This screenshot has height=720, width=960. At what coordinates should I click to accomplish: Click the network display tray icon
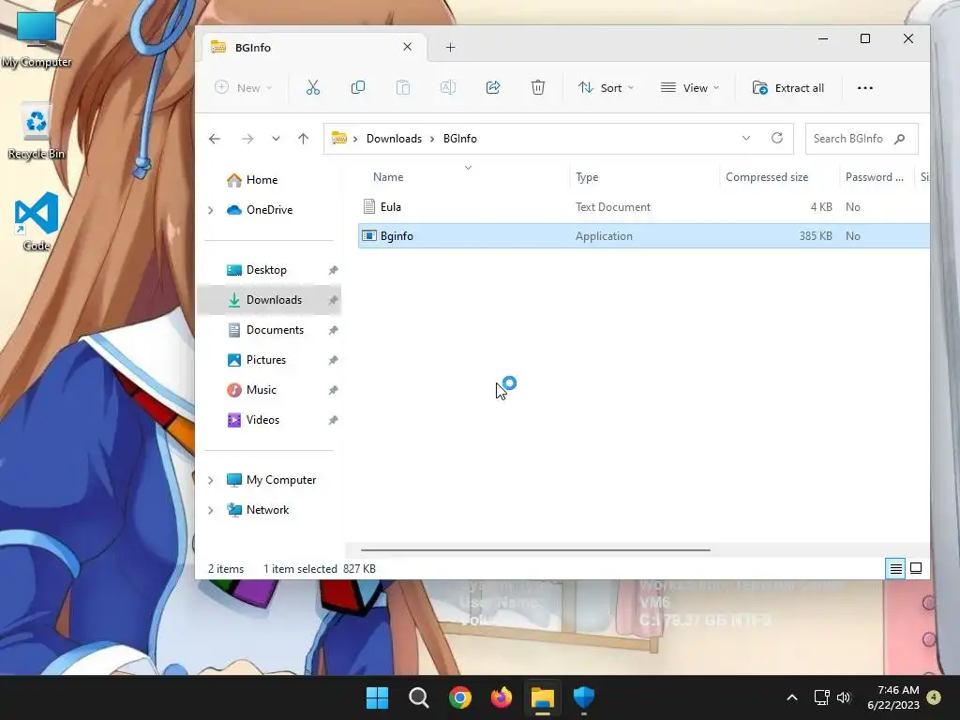click(x=821, y=697)
